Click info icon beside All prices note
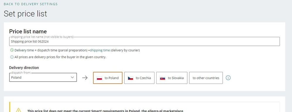 (12, 57)
